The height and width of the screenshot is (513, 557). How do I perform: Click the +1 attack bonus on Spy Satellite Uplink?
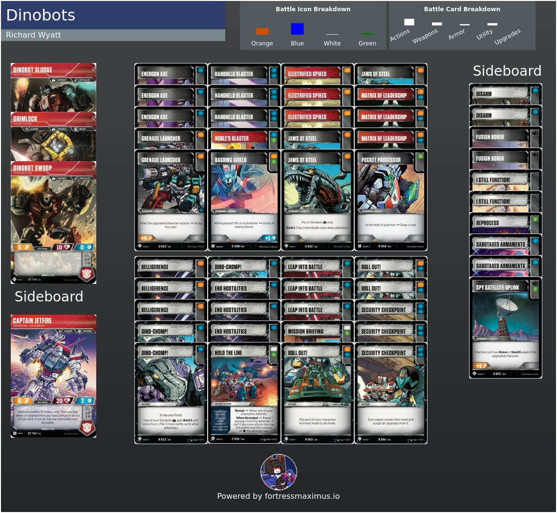481,365
